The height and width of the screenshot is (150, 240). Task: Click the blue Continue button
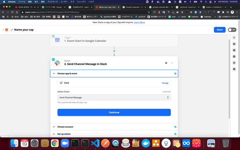tap(114, 112)
